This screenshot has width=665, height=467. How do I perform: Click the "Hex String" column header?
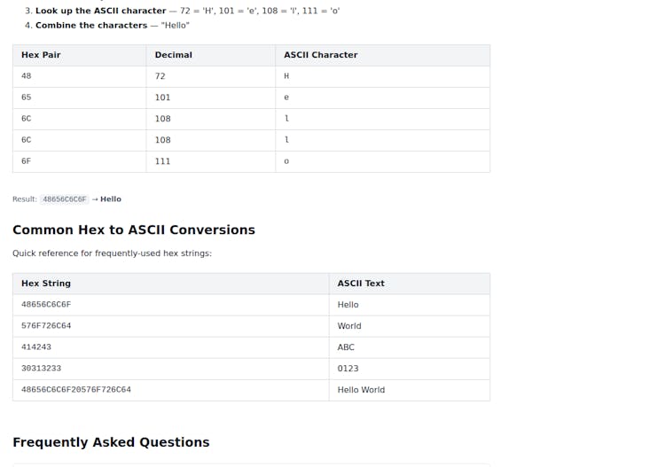[x=46, y=284]
